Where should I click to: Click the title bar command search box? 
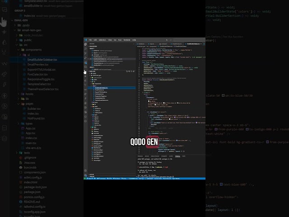pos(190,40)
